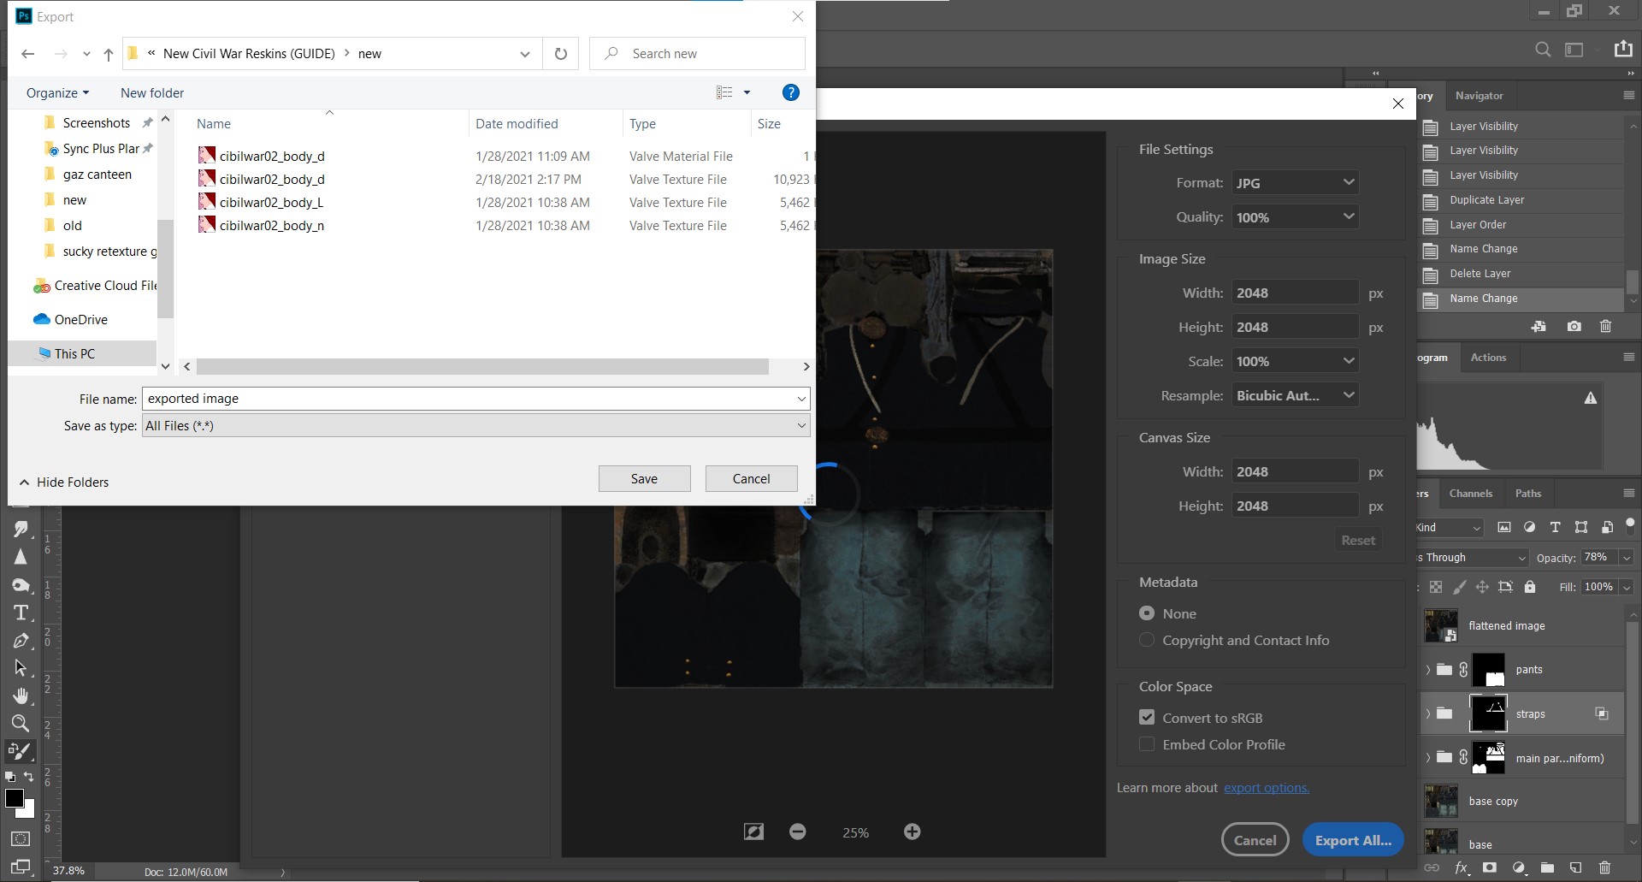Open the layer Opacity dropdown arrow

[1627, 557]
